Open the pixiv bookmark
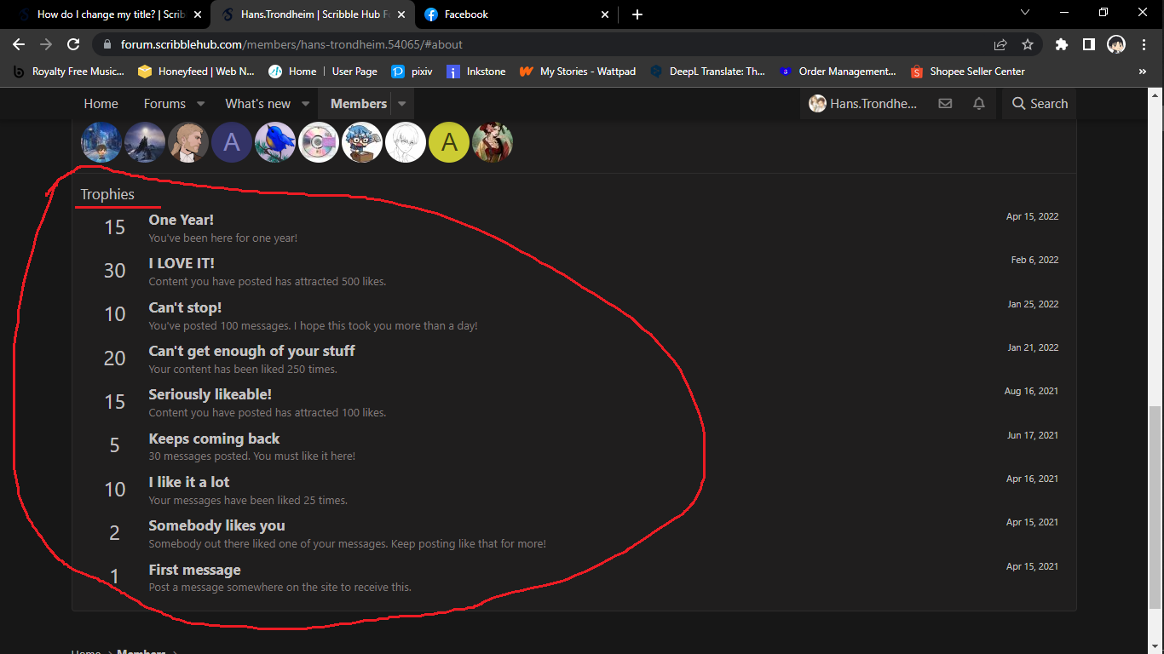The height and width of the screenshot is (654, 1164). [x=412, y=72]
